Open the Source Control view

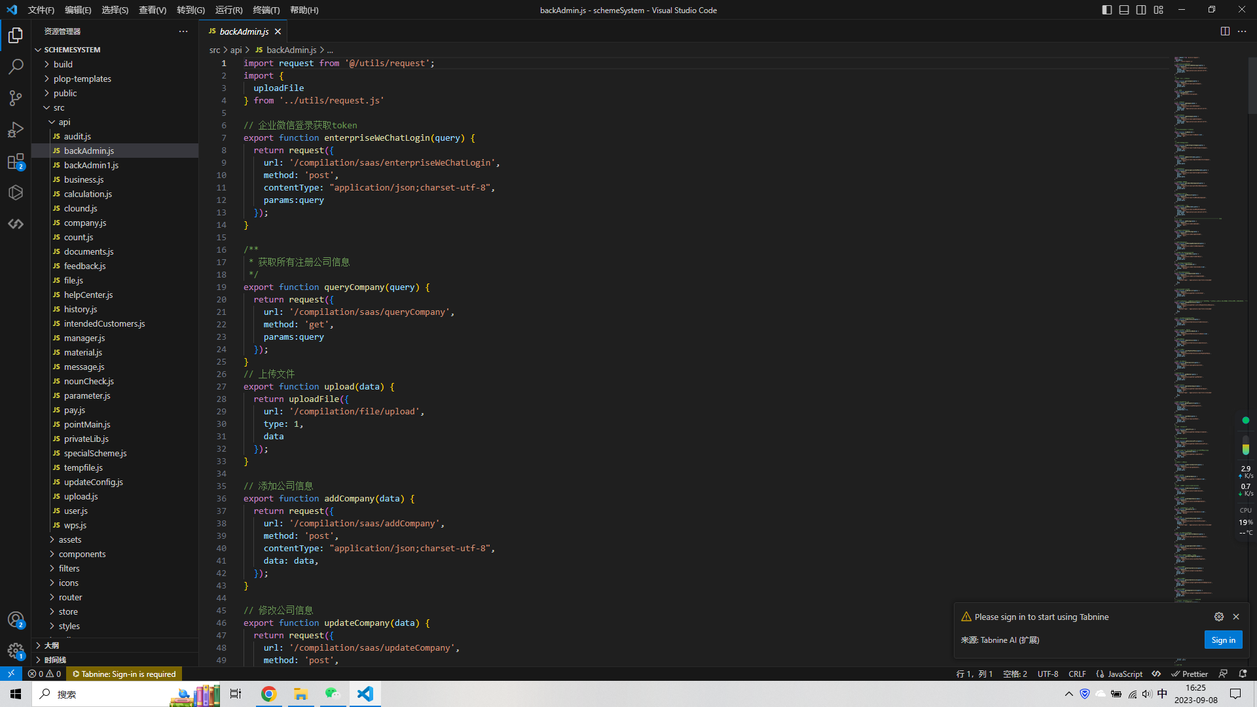click(x=16, y=98)
